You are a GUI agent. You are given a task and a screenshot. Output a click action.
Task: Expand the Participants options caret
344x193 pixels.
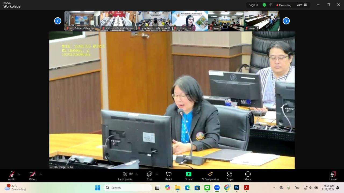(137, 174)
